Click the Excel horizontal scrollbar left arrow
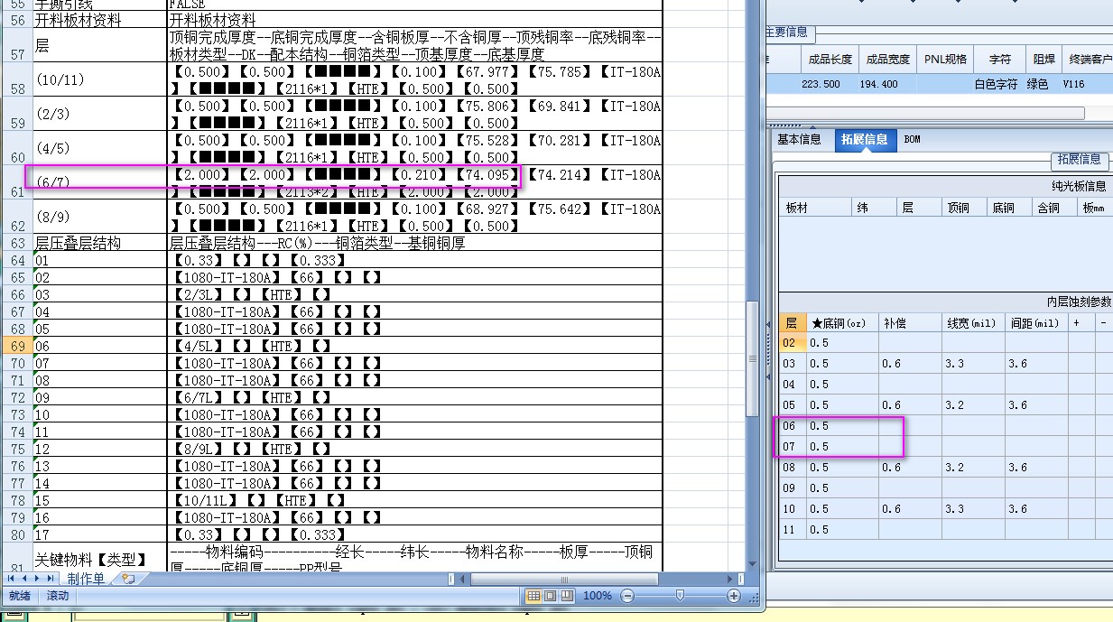 [460, 578]
